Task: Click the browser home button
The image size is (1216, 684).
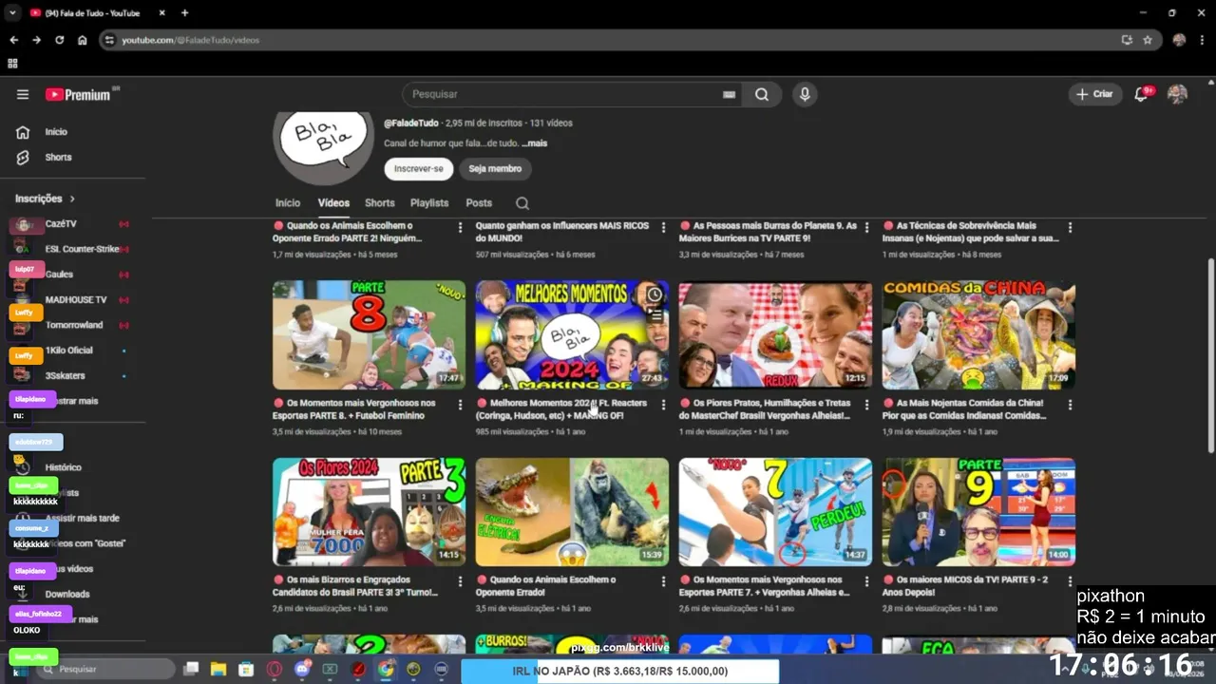Action: (x=83, y=40)
